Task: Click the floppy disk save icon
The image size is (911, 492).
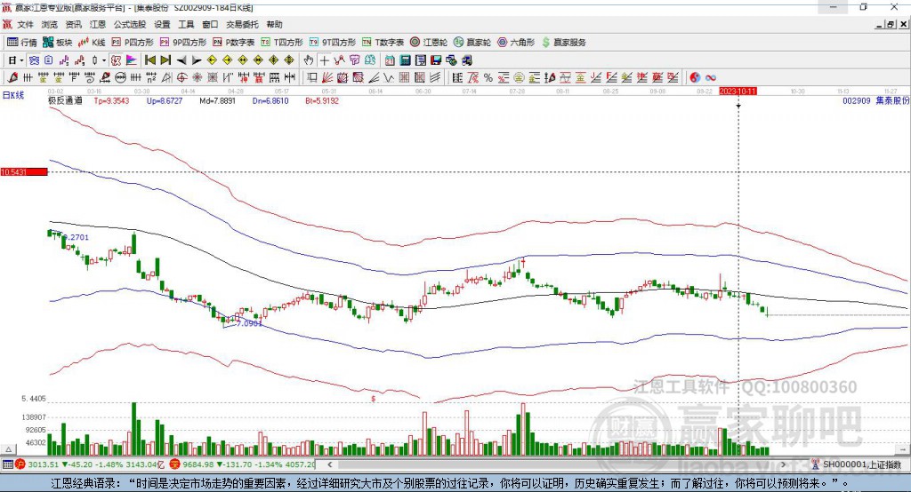Action: [x=436, y=60]
